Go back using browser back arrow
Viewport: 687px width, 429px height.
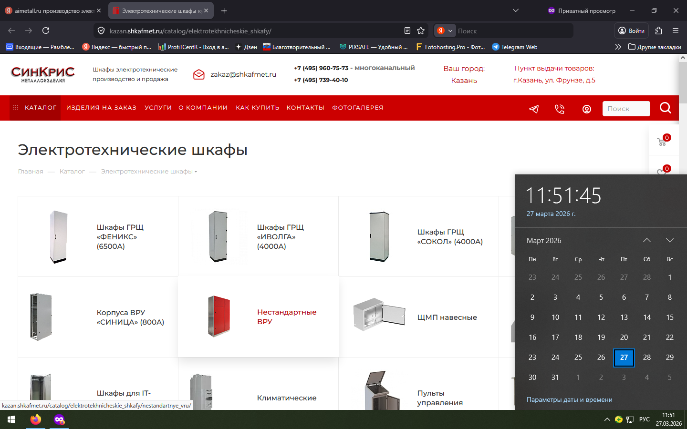[x=11, y=31]
